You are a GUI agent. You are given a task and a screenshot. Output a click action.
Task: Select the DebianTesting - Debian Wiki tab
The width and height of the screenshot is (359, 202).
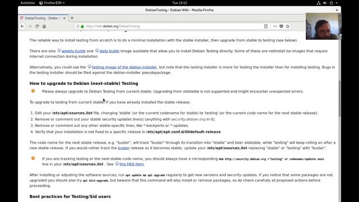[x=43, y=18]
